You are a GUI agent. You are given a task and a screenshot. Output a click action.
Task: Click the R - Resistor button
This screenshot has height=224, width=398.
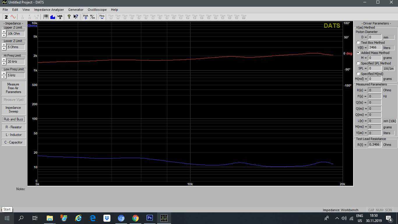pos(13,127)
